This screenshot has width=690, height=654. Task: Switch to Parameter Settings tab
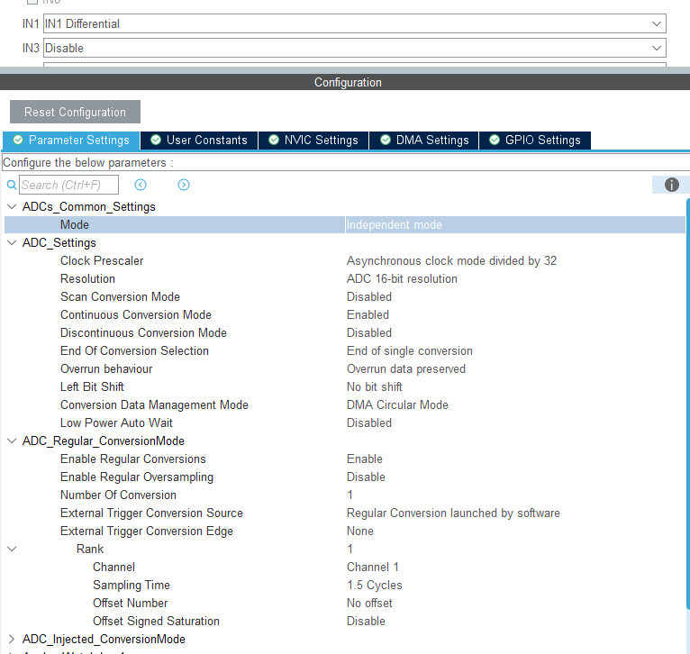point(71,141)
